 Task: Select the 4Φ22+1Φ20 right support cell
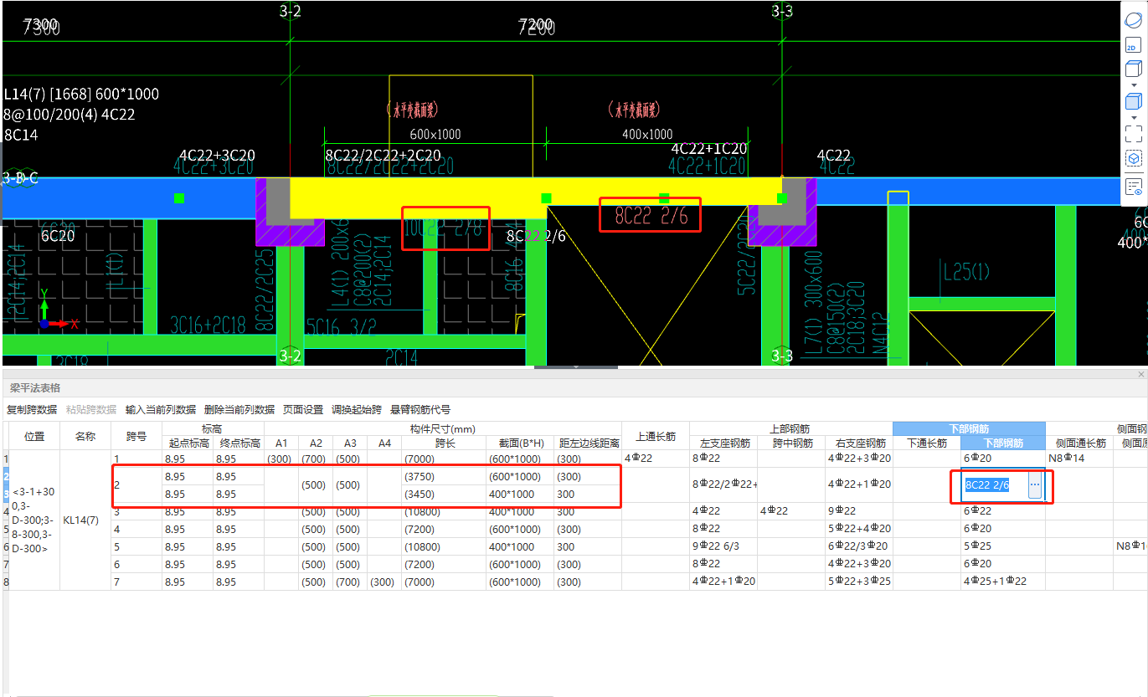[x=859, y=484]
